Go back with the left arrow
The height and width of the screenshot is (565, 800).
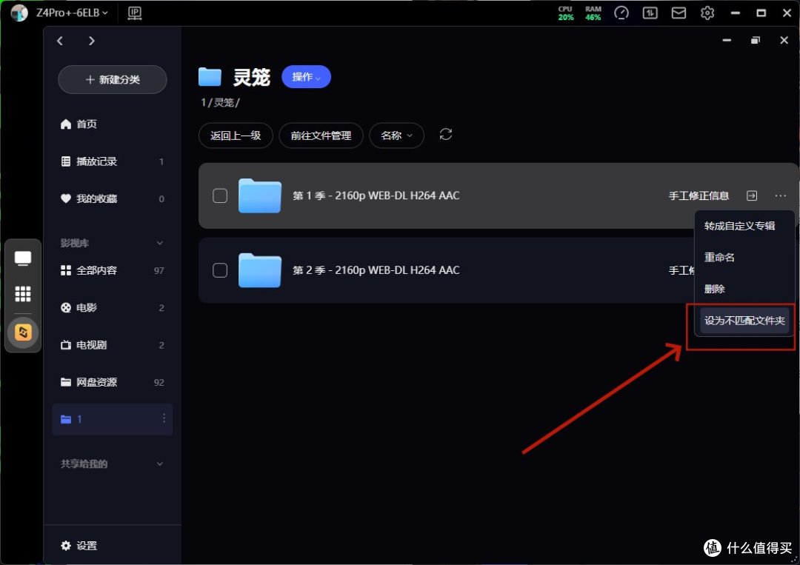click(60, 41)
